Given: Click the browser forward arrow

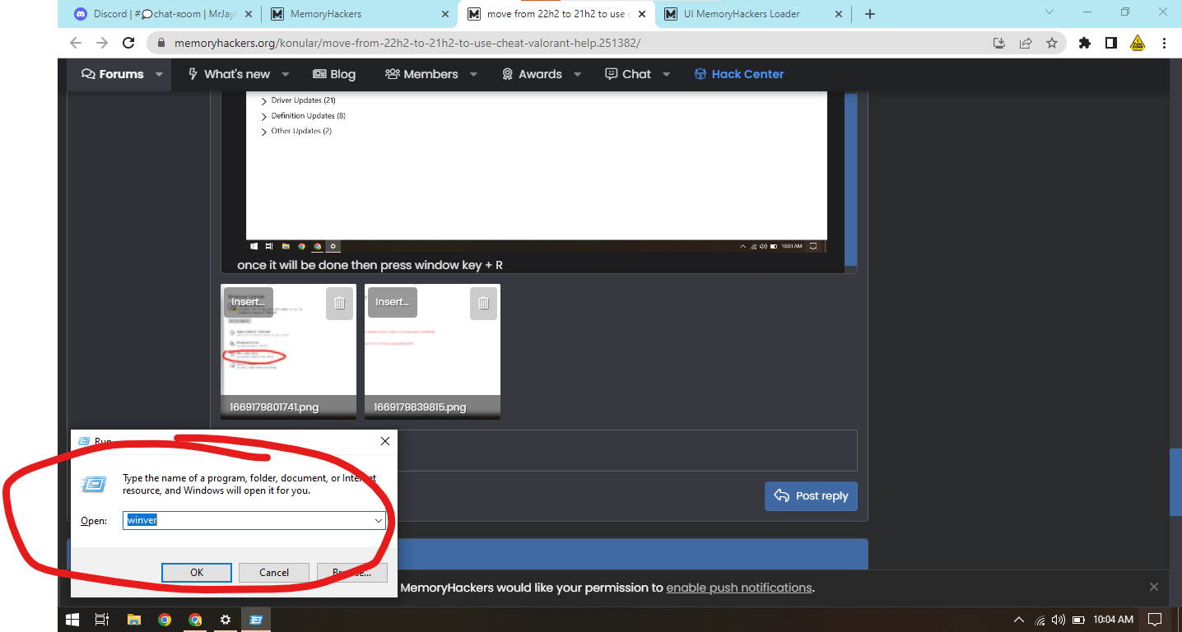Looking at the screenshot, I should tap(102, 43).
